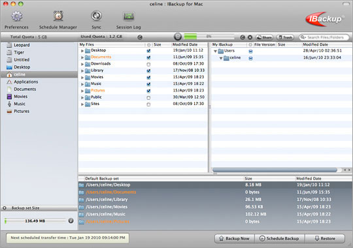353x248 pixels.
Task: Click the File Version column header
Action: 265,44
